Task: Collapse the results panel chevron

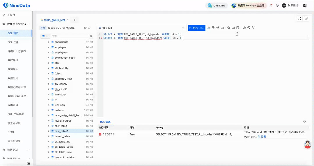Action: coord(304,122)
